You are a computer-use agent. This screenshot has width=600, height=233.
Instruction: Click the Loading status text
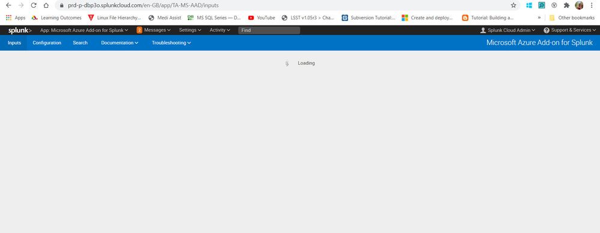coord(306,63)
